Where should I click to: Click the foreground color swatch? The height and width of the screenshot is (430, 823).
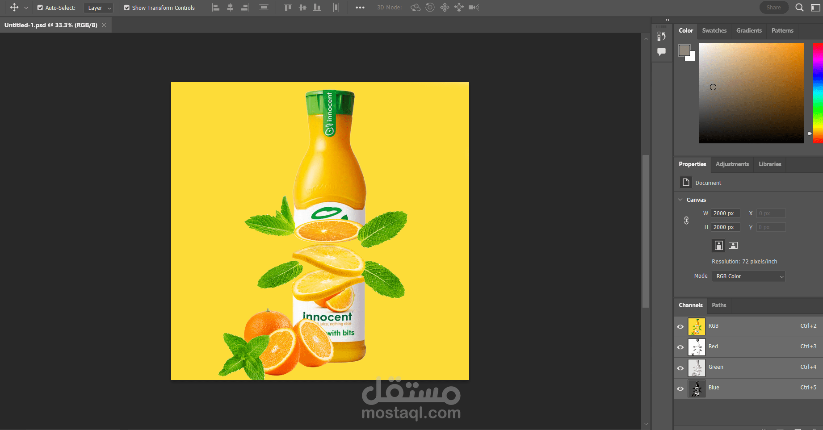tap(684, 50)
